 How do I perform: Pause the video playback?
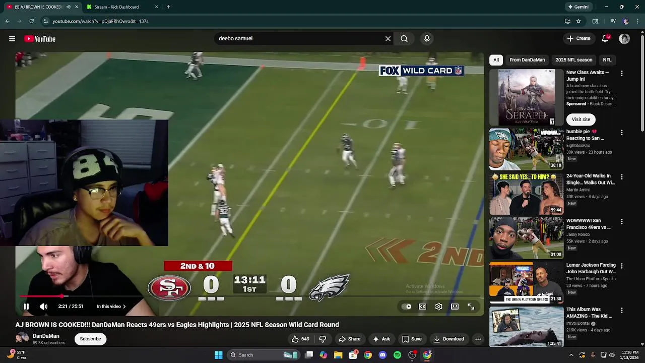(26, 306)
